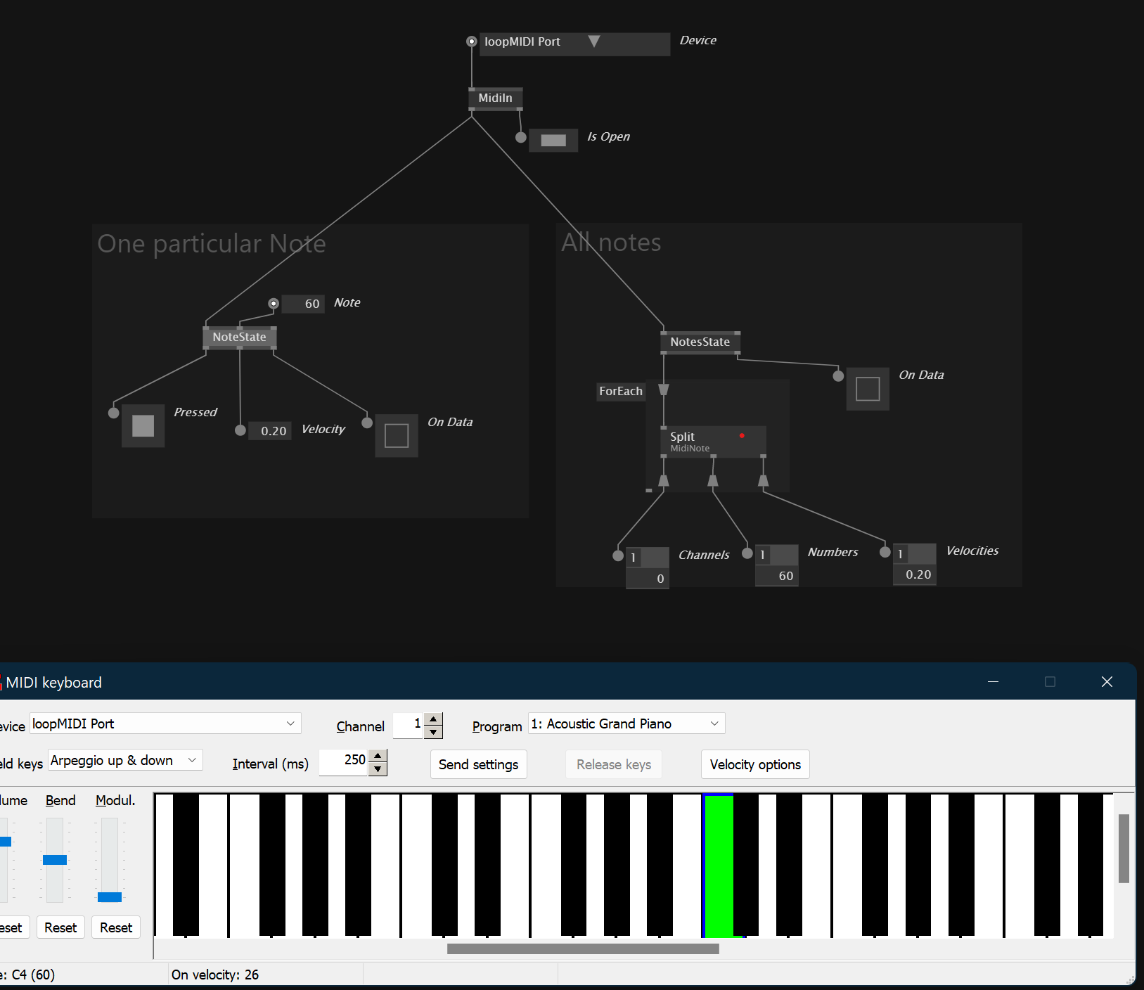Increase the Channel number with up arrow

(434, 719)
